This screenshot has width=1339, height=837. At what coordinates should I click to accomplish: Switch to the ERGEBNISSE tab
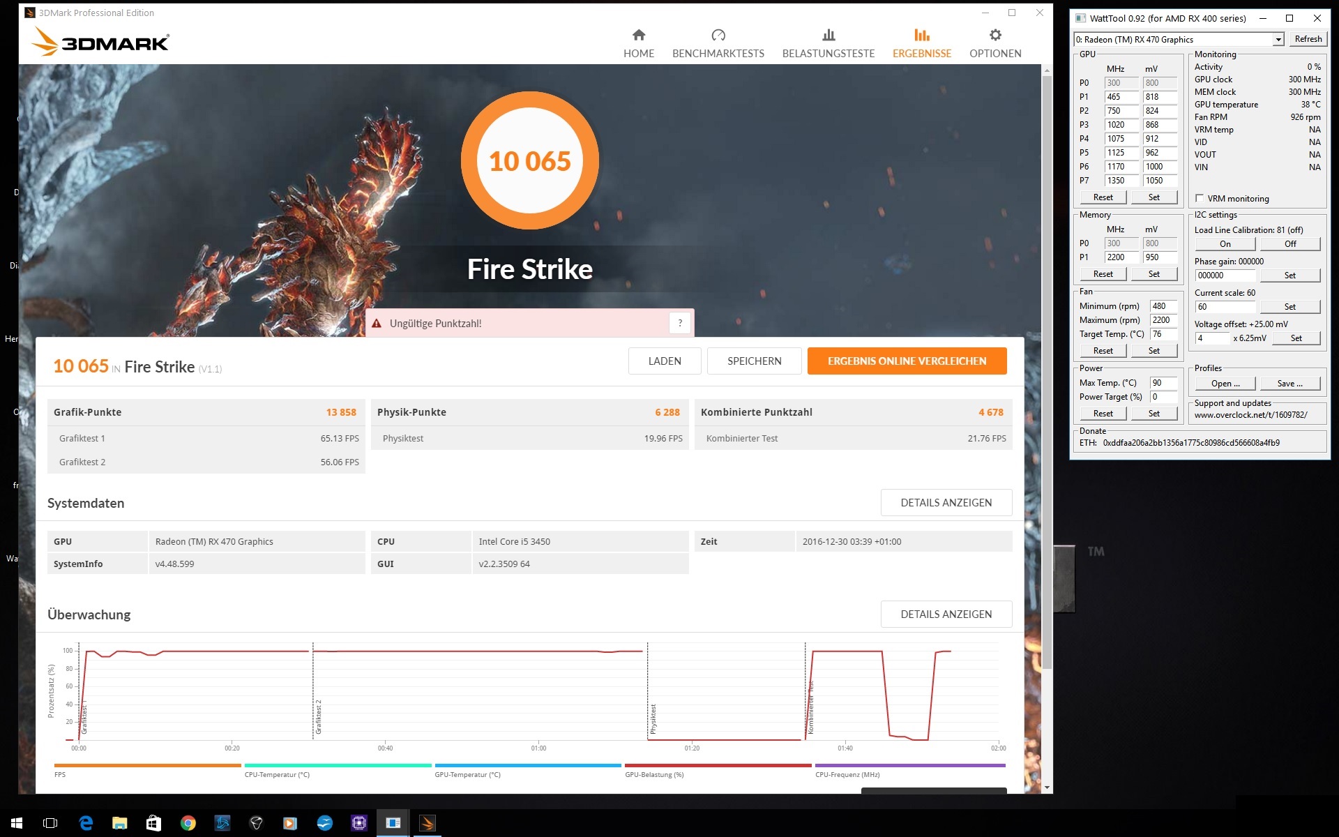click(921, 43)
